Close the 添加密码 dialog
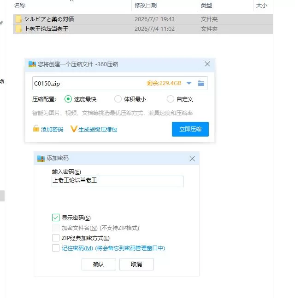Viewport: 295px width, 298px height. 192,159
